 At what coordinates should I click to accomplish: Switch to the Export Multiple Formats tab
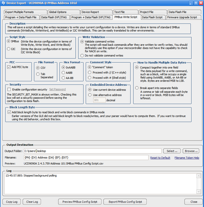[25, 12]
